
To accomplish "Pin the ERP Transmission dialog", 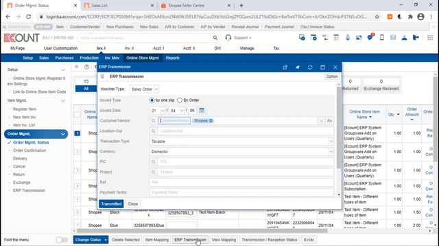I will [x=298, y=67].
